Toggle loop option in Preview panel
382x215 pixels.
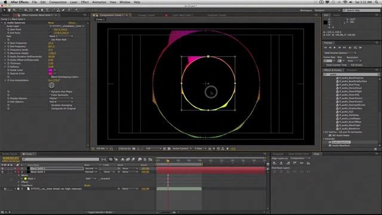(355, 48)
